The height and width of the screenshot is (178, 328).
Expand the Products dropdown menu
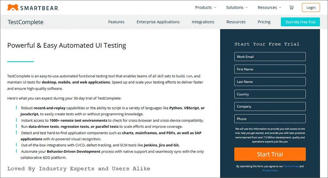[x=205, y=8]
